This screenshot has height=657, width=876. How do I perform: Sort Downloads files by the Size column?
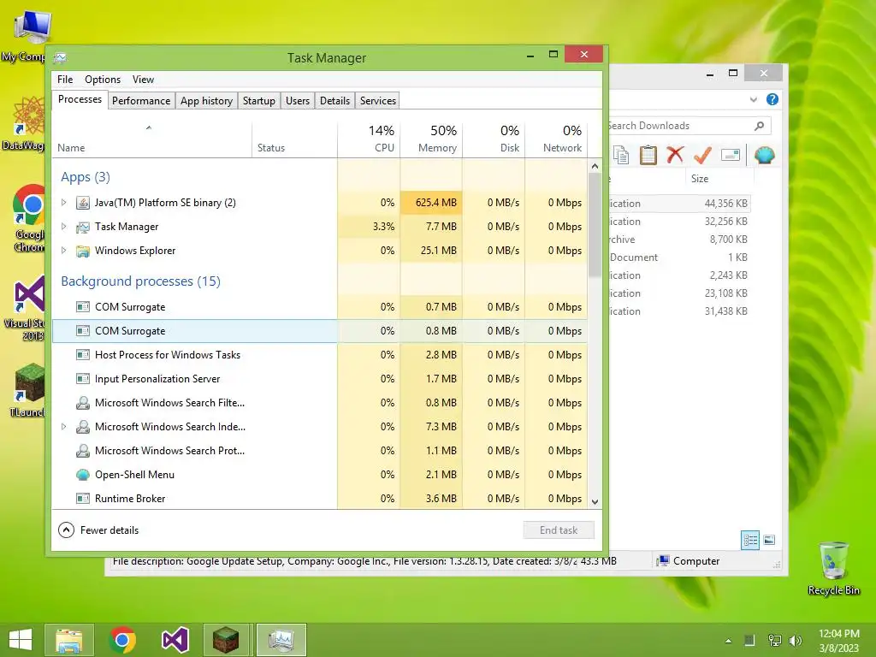[720, 178]
